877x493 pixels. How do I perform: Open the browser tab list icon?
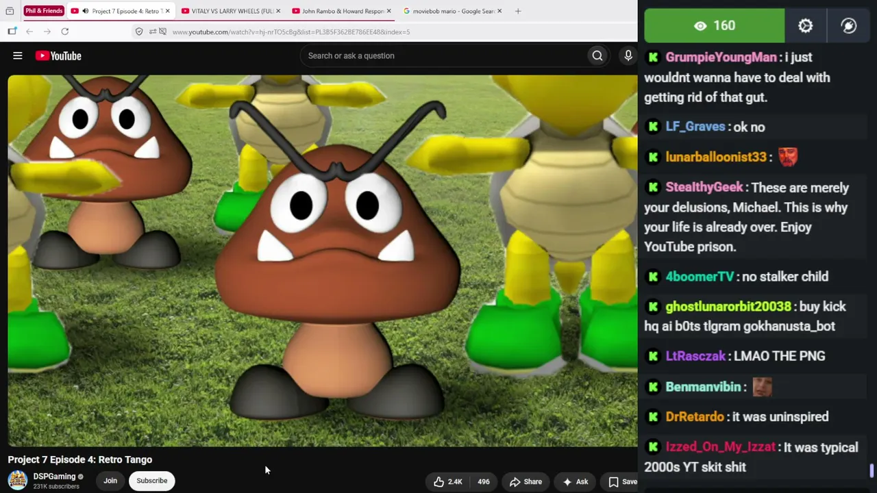(x=10, y=11)
